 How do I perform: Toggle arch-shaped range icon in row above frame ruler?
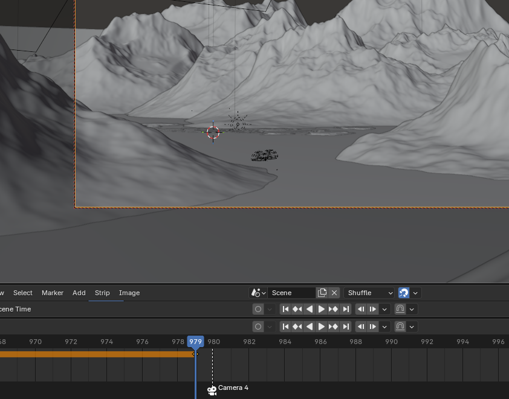click(x=400, y=327)
